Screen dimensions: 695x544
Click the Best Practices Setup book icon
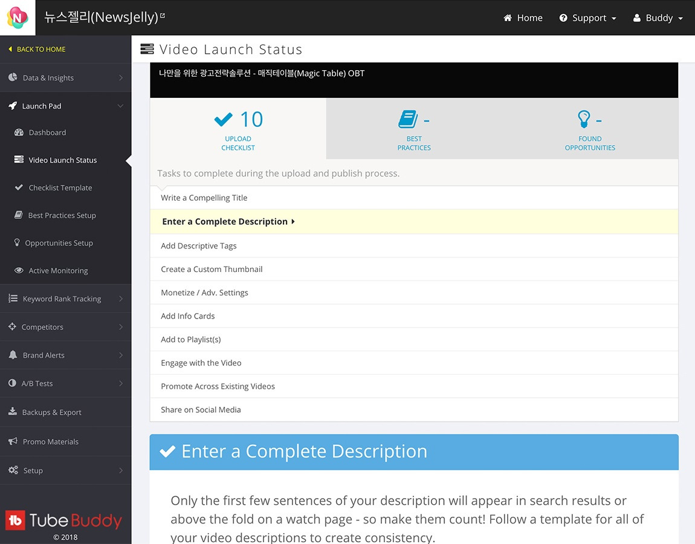18,215
